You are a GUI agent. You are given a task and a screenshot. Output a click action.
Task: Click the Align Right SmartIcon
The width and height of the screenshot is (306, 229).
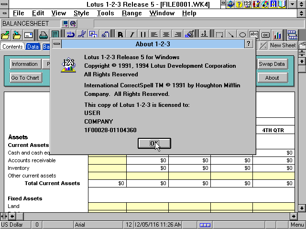pos(177,35)
